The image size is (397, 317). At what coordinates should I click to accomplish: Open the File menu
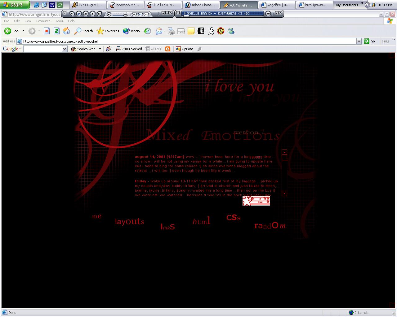click(7, 21)
